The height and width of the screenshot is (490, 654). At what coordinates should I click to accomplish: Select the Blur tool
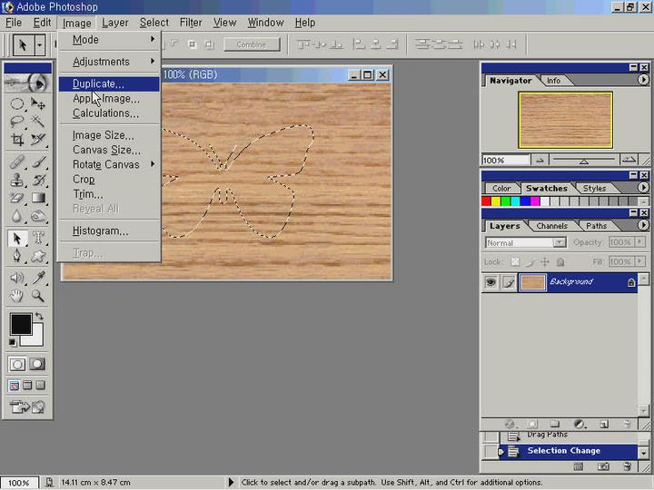[x=17, y=216]
